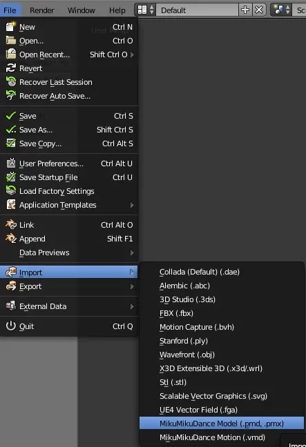Click the Save Copy icon
The height and width of the screenshot is (447, 306).
pos(11,143)
